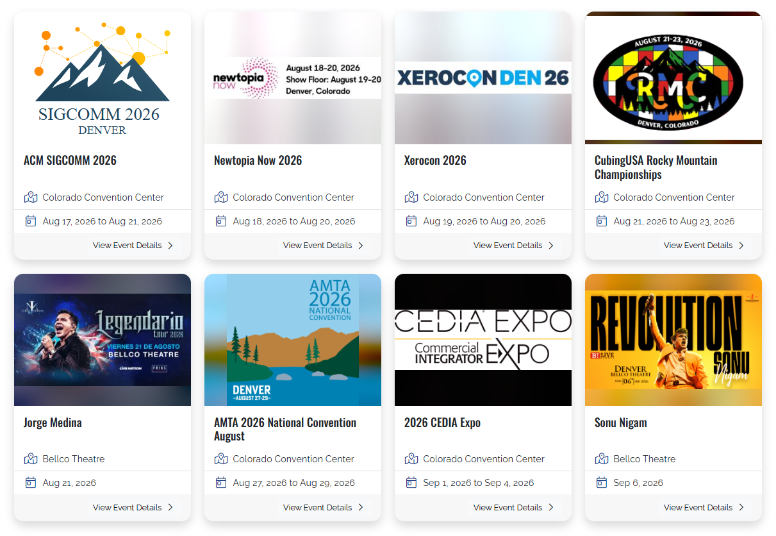Image resolution: width=776 pixels, height=536 pixels.
Task: Open the Revolution Sonu Nigam poster image
Action: (673, 340)
